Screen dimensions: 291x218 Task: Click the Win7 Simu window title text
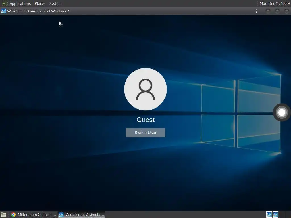tap(38, 11)
